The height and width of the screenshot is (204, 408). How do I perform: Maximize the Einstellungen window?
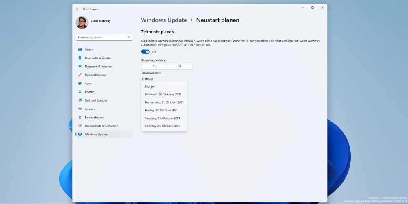coord(313,7)
